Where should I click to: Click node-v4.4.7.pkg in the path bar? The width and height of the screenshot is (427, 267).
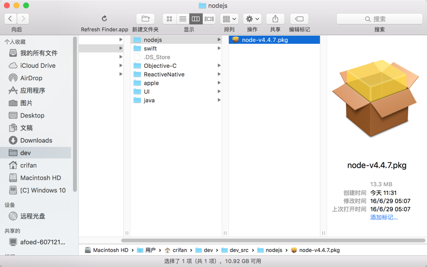(x=315, y=250)
